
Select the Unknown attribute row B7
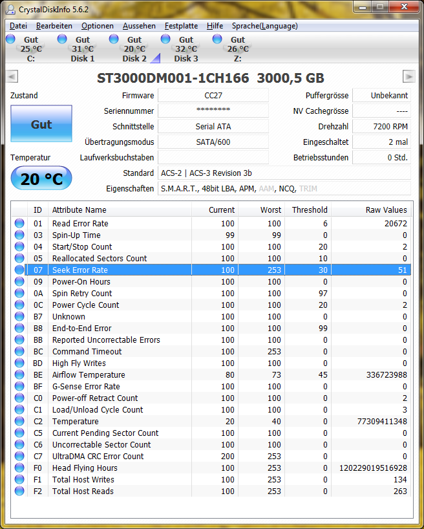(x=211, y=316)
